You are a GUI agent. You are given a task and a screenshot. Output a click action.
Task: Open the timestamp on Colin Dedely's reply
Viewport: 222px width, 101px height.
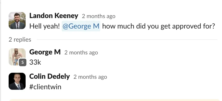[90, 77]
